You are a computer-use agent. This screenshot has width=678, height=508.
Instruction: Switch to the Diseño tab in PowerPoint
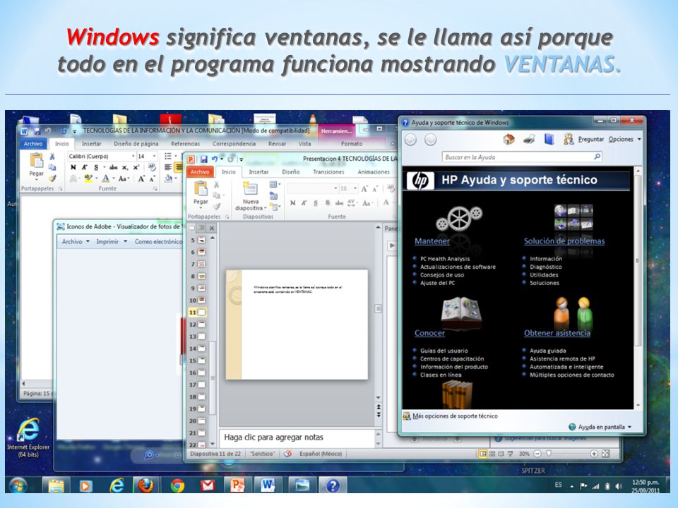(291, 172)
